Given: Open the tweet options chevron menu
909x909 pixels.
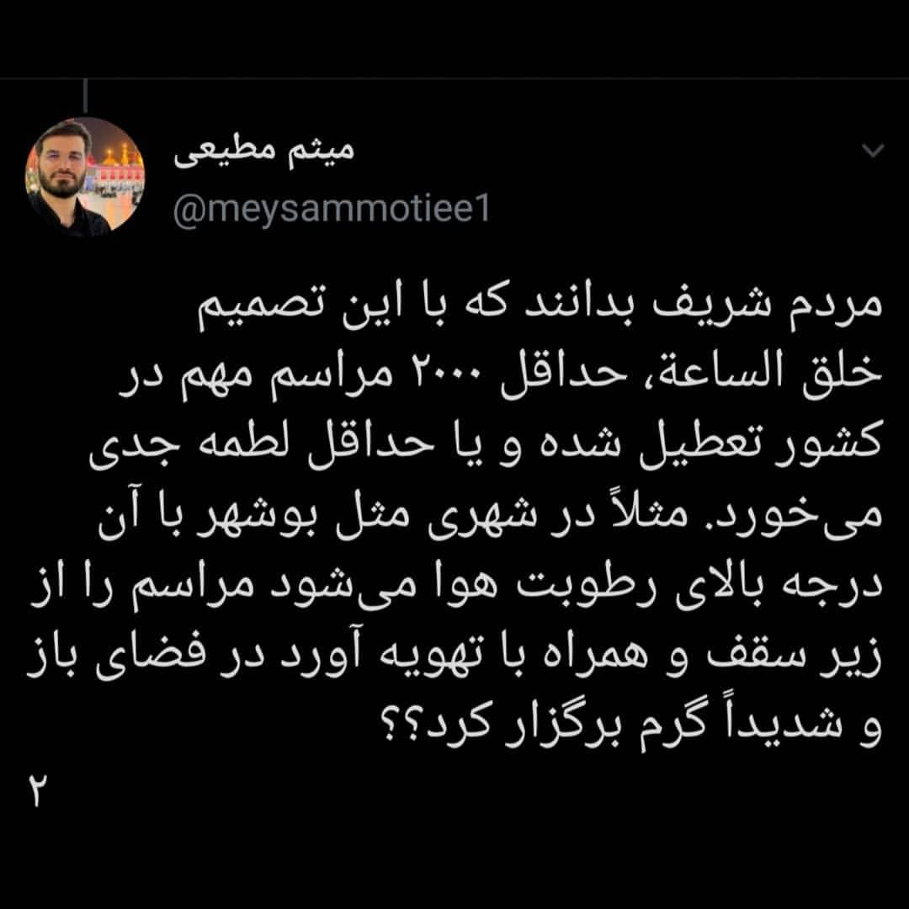Looking at the screenshot, I should (873, 151).
